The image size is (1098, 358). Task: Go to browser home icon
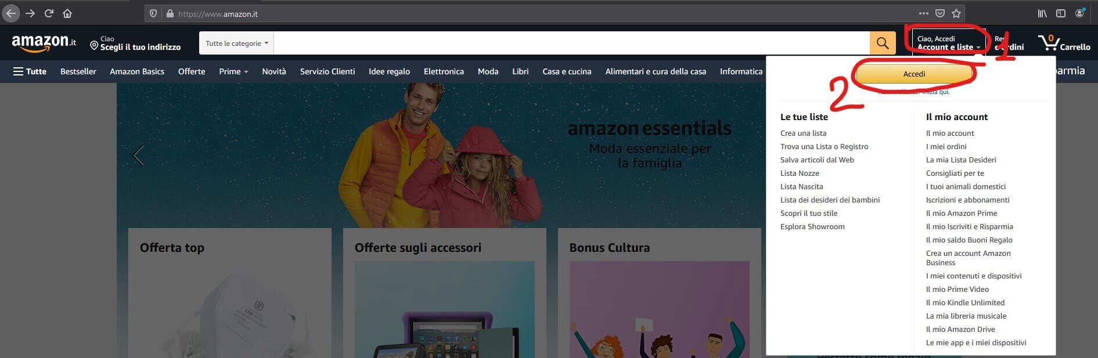pyautogui.click(x=67, y=13)
